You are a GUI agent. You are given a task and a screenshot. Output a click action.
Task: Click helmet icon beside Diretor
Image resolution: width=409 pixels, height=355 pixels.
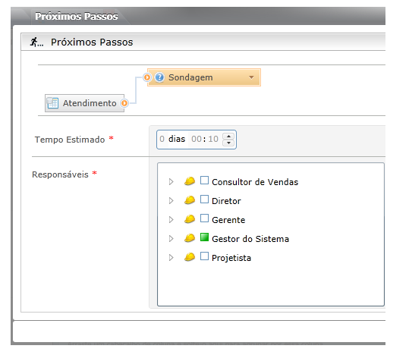190,200
